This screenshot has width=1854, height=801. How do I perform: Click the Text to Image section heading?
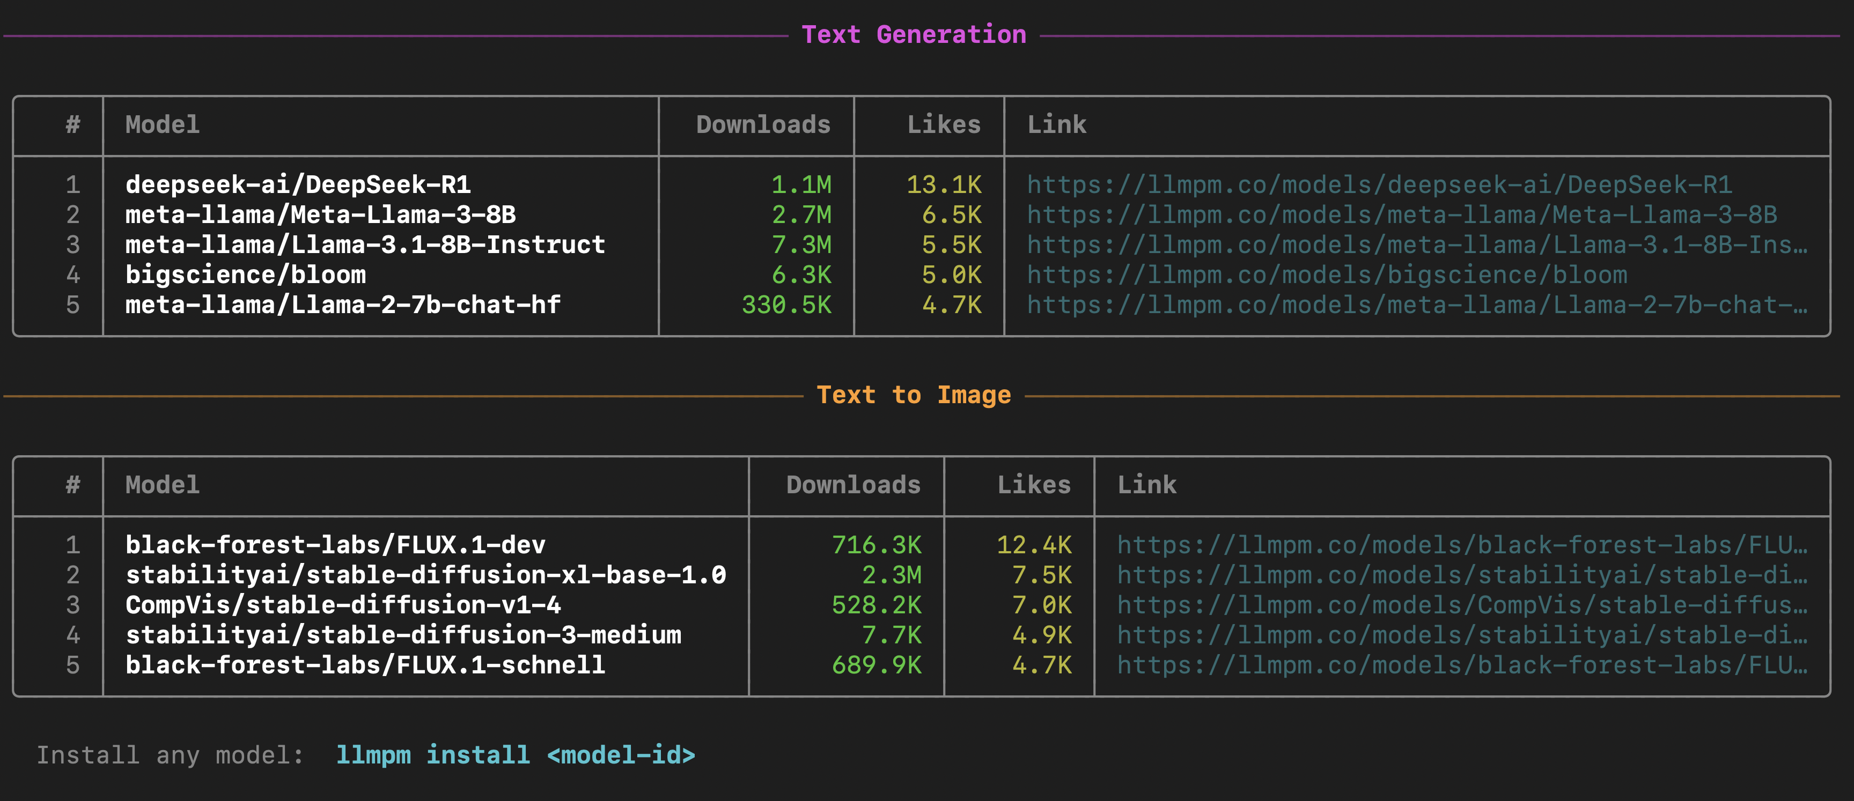[x=914, y=395]
